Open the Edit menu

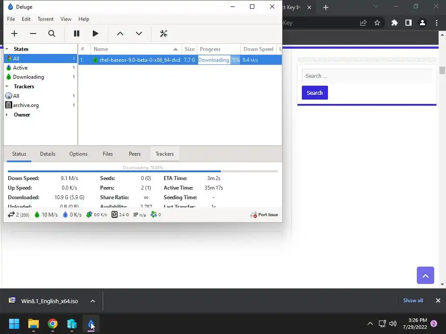pos(26,19)
